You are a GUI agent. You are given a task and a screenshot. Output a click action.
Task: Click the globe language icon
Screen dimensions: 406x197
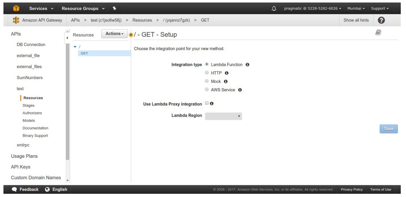47,189
